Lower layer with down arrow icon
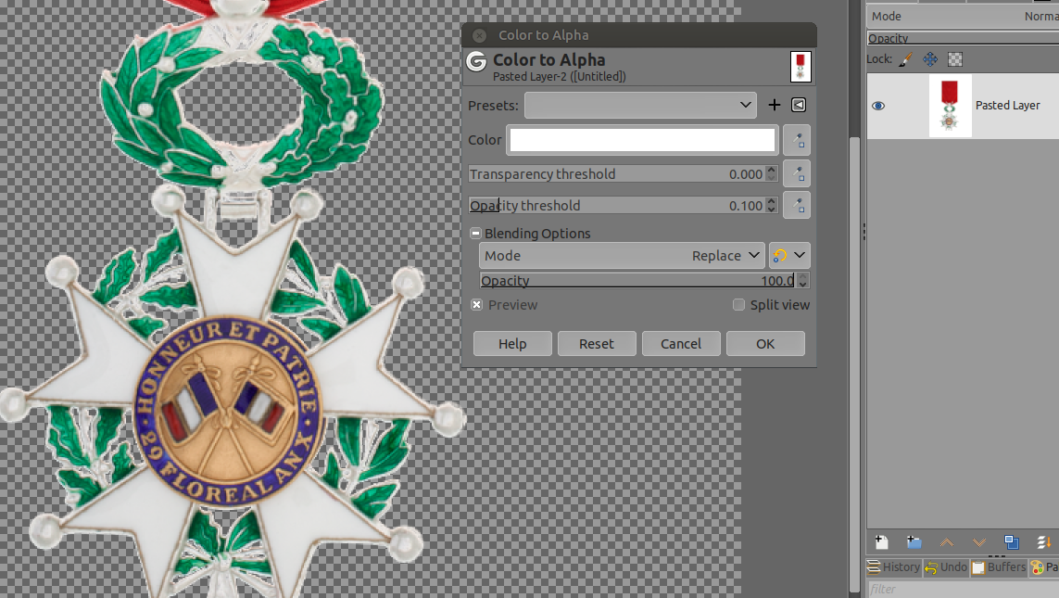The height and width of the screenshot is (598, 1059). tap(979, 542)
